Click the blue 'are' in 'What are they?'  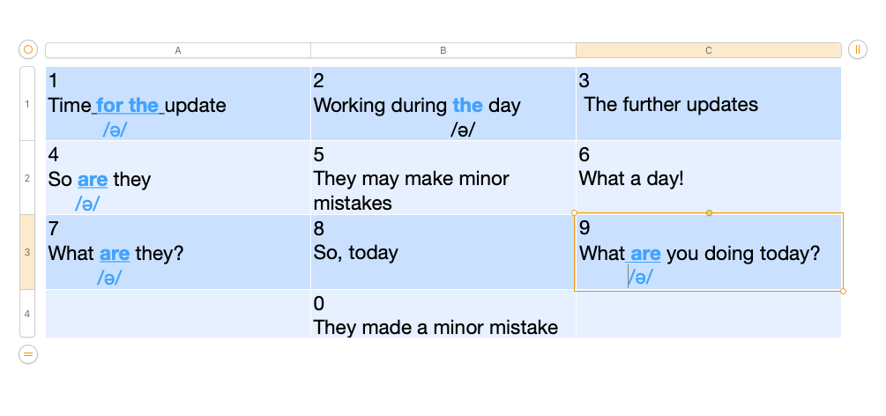(115, 254)
